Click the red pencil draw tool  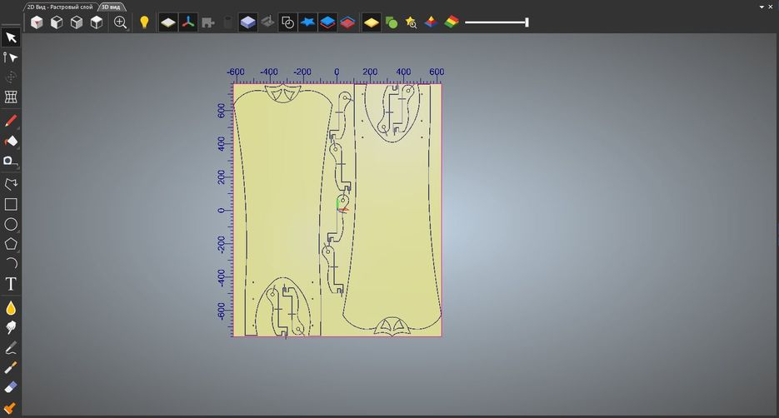coord(11,122)
